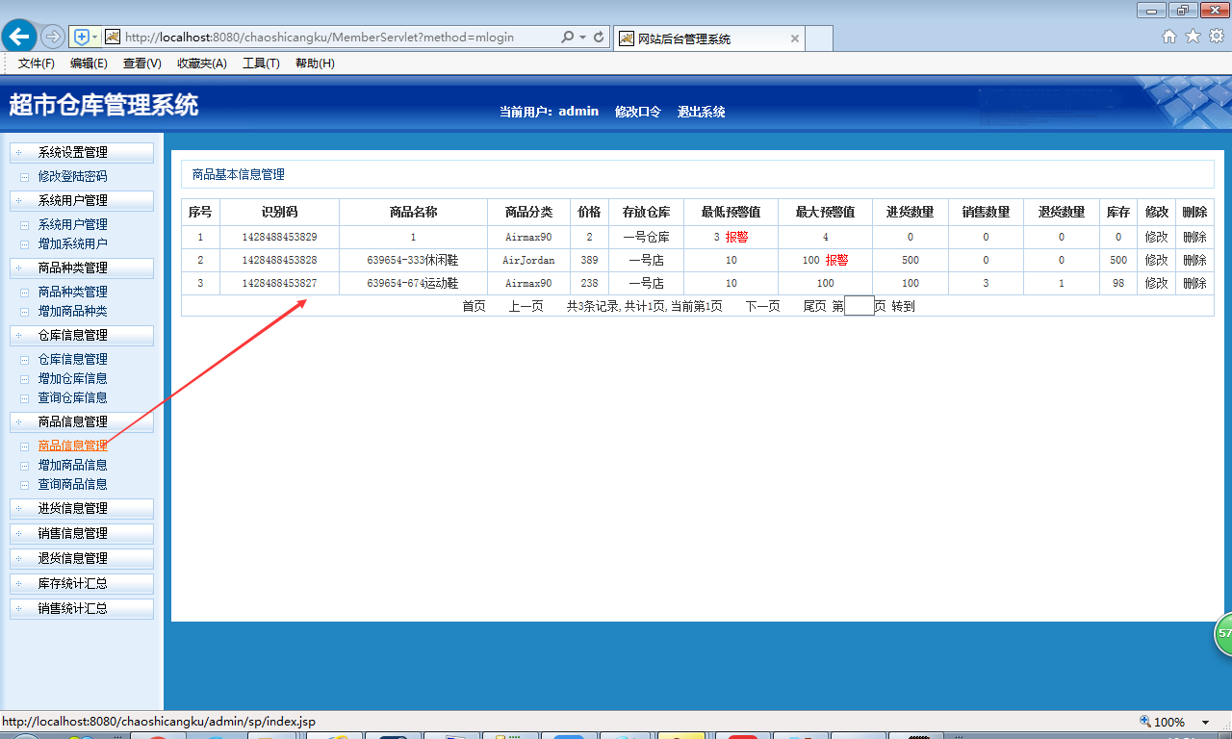The image size is (1232, 739).
Task: Go to 下一页 in pagination
Action: (x=762, y=306)
